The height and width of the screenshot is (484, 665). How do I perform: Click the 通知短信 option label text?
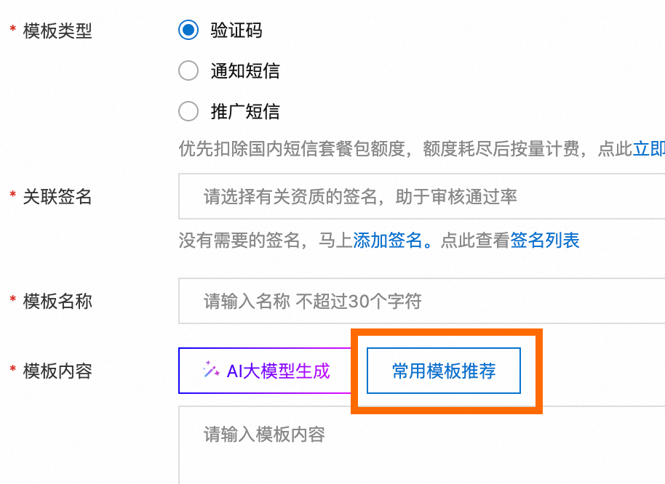(245, 70)
